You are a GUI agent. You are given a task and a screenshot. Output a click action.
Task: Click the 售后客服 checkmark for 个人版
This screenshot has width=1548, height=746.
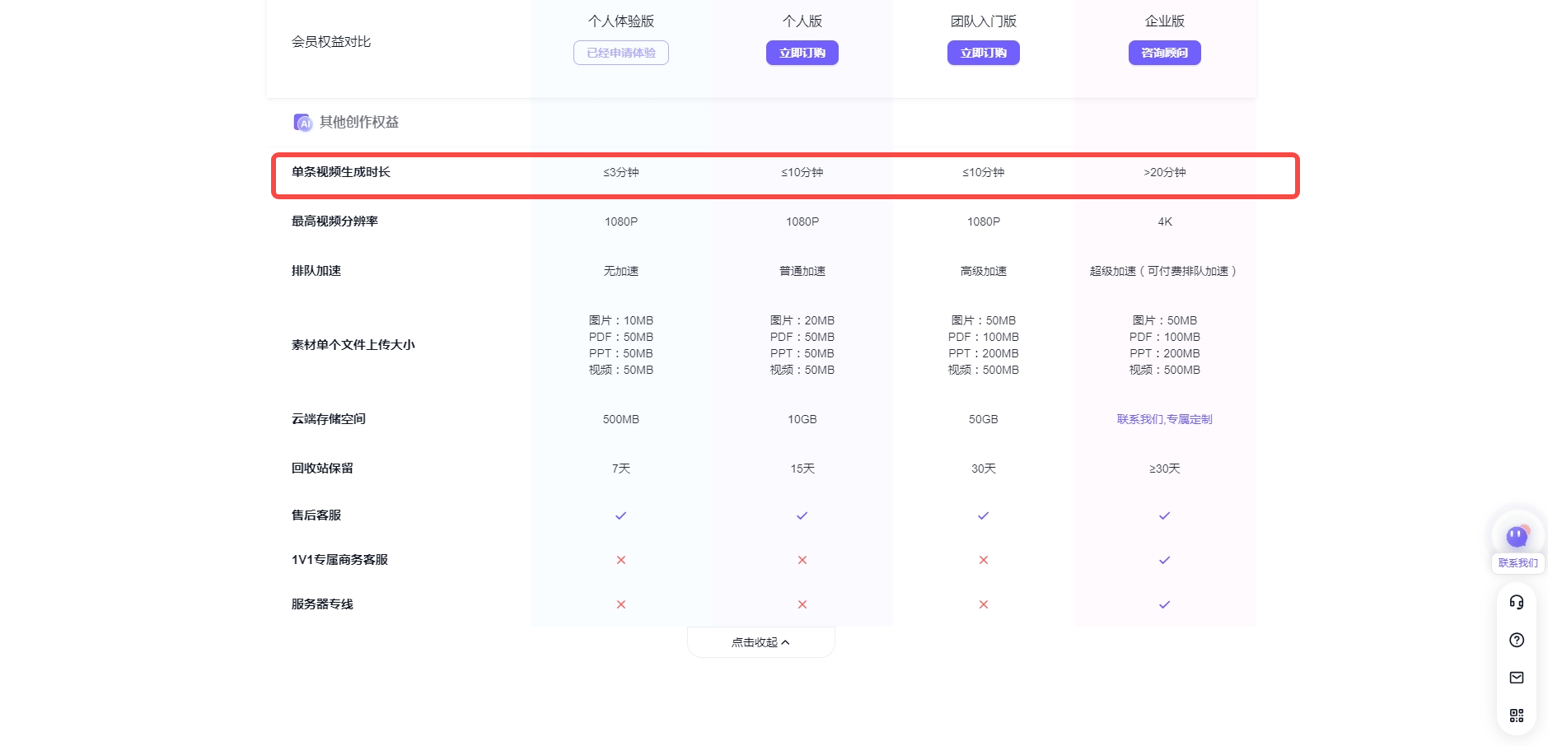click(x=802, y=515)
